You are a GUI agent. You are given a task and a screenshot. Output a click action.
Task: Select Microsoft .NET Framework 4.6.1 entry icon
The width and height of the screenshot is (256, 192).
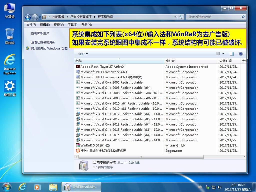coord(78,72)
